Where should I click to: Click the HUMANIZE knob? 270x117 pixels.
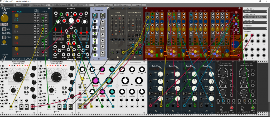4,42
